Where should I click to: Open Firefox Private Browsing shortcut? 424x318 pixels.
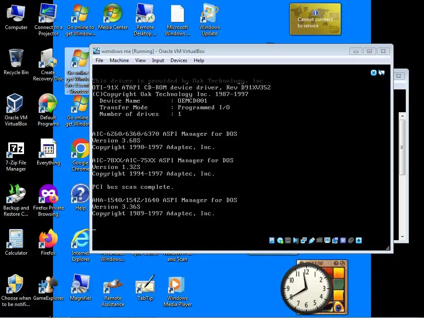(x=48, y=200)
